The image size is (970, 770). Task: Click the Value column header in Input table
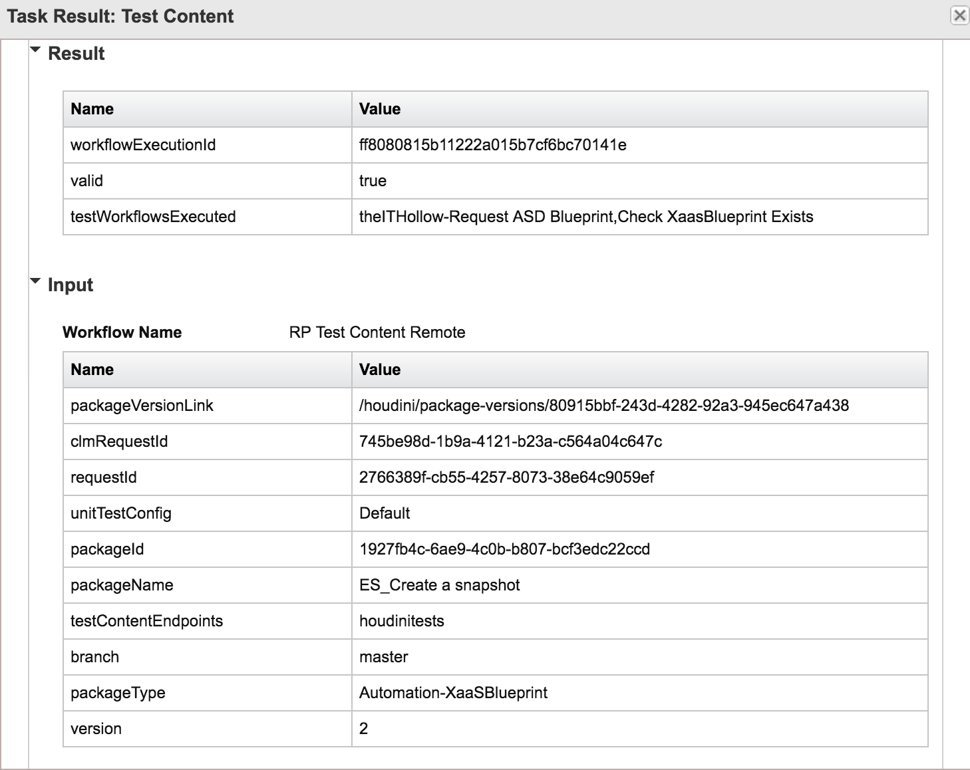pyautogui.click(x=380, y=370)
